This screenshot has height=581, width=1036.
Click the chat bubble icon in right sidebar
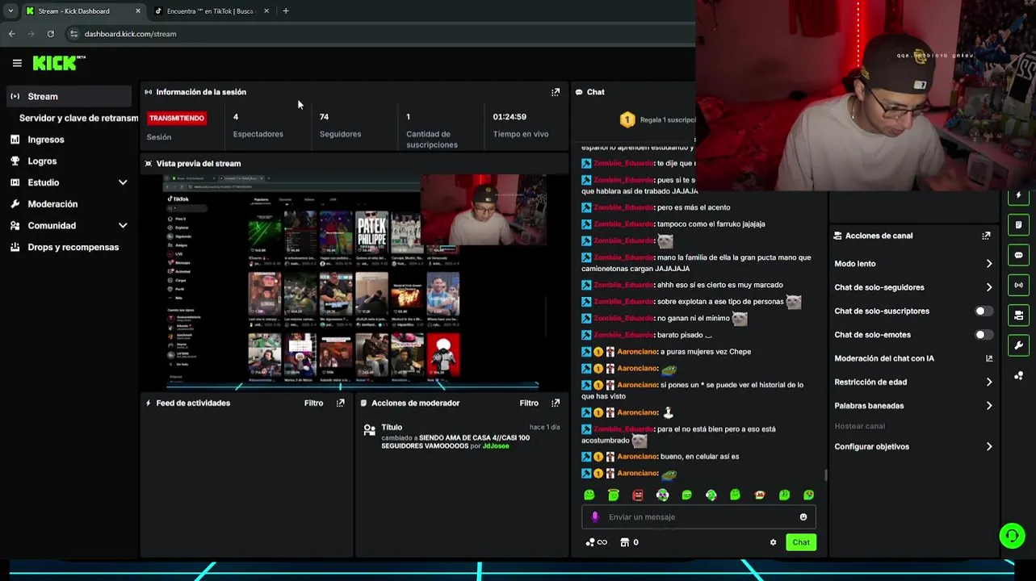(x=1018, y=255)
